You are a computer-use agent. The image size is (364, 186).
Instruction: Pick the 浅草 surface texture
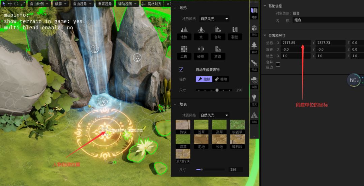(201, 127)
